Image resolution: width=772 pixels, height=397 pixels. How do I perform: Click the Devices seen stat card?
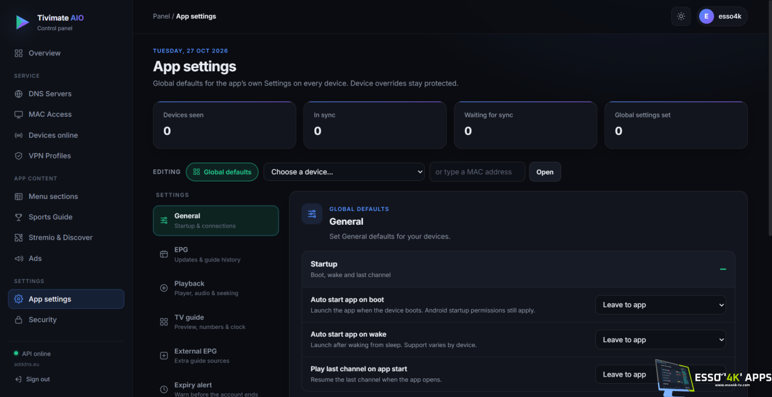[x=224, y=125]
